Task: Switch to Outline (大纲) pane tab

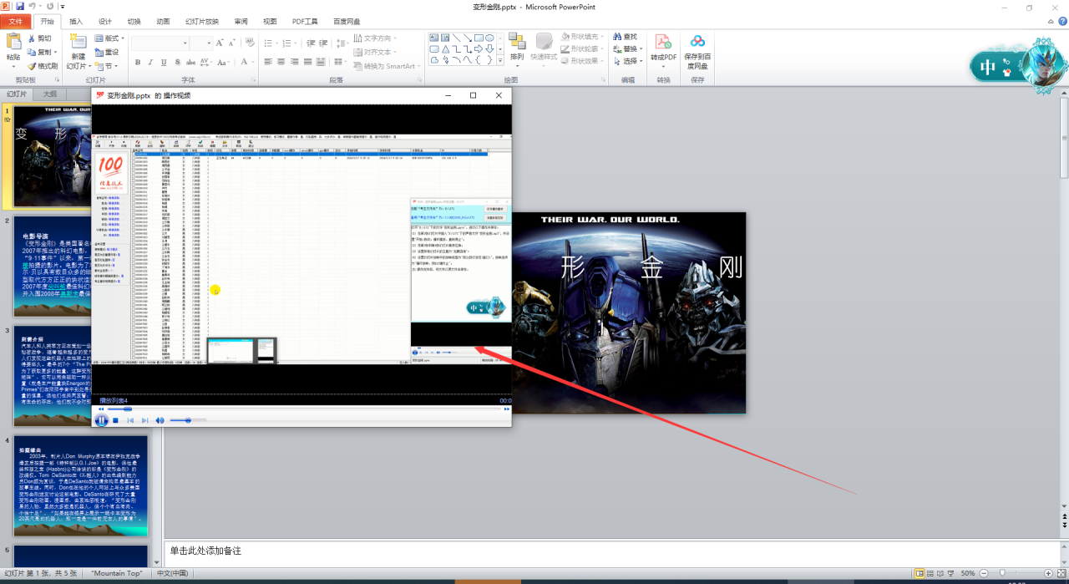Action: tap(50, 94)
